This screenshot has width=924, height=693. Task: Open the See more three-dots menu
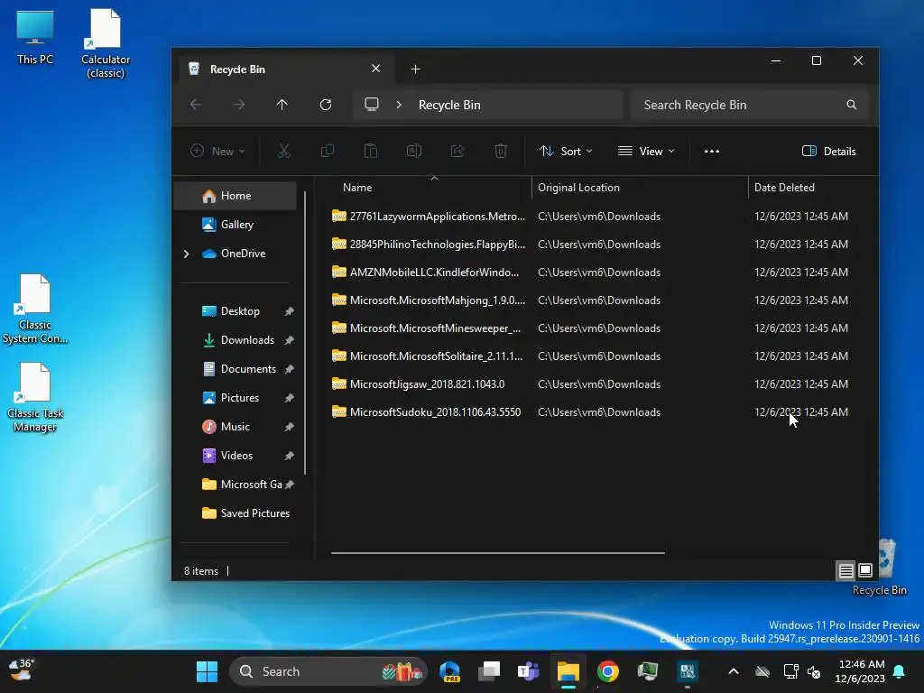(712, 152)
